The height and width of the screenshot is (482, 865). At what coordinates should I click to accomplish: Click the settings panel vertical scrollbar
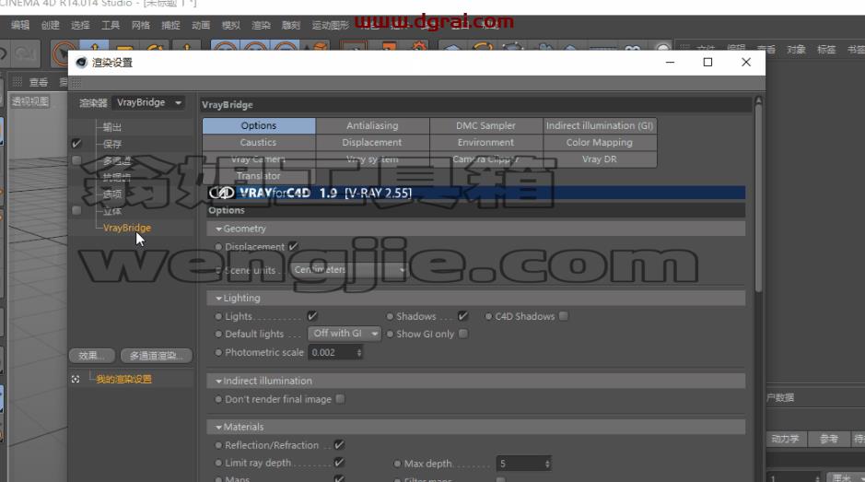[758, 196]
